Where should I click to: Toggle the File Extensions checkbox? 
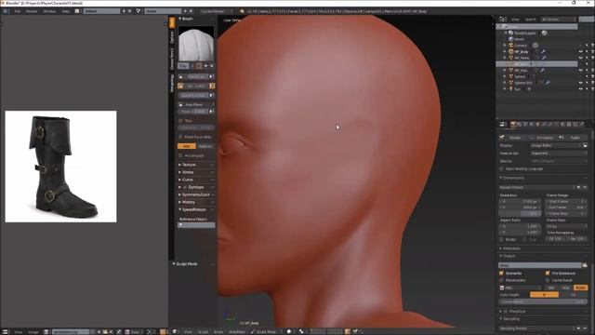click(548, 273)
